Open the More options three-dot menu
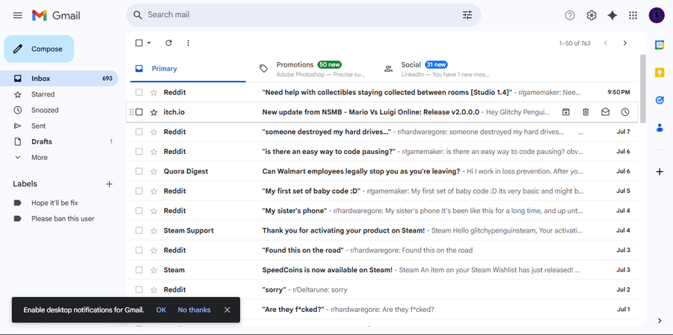673x335 pixels. tap(188, 43)
